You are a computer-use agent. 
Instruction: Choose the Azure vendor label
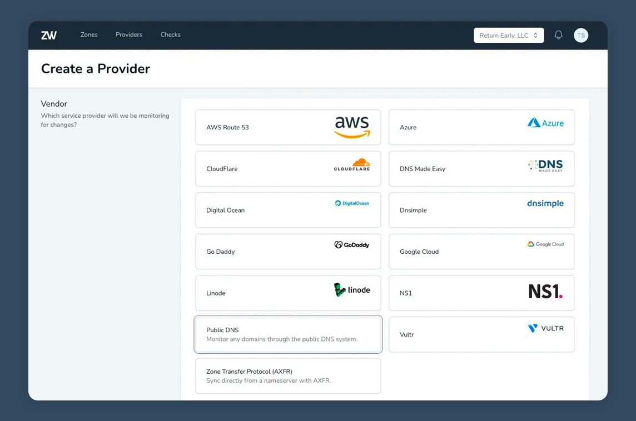pos(408,127)
